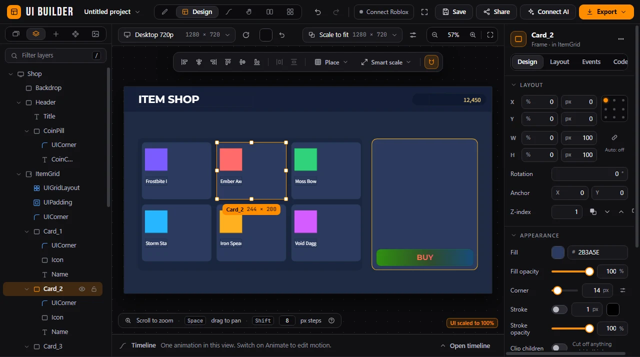Viewport: 640px width, 357px height.
Task: Switch to the curve animate mode icon
Action: pos(229,12)
